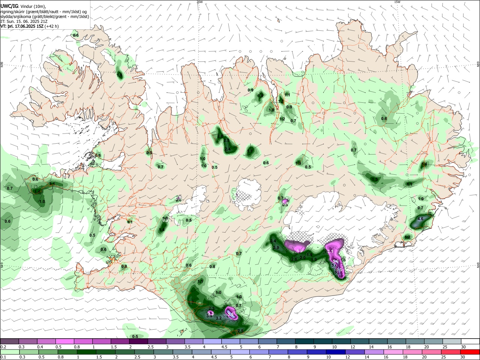This screenshot has height=360, width=480.
Task: Click the '2.9' precipitation value on the map
Action: click(x=276, y=248)
